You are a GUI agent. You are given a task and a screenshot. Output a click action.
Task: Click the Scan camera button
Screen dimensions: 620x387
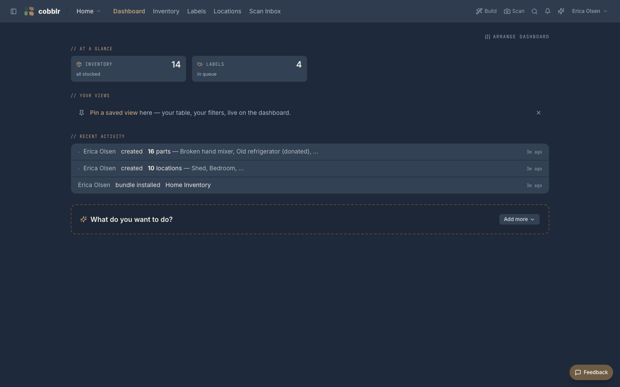click(x=514, y=11)
